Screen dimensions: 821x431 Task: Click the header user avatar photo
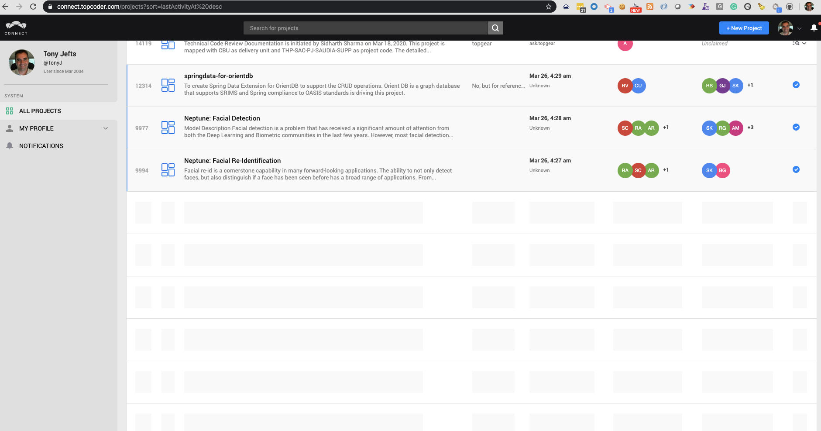click(x=785, y=28)
